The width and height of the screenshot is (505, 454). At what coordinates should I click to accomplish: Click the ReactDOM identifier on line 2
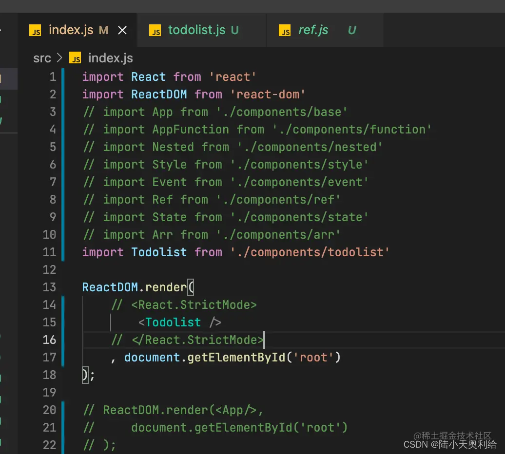(159, 95)
